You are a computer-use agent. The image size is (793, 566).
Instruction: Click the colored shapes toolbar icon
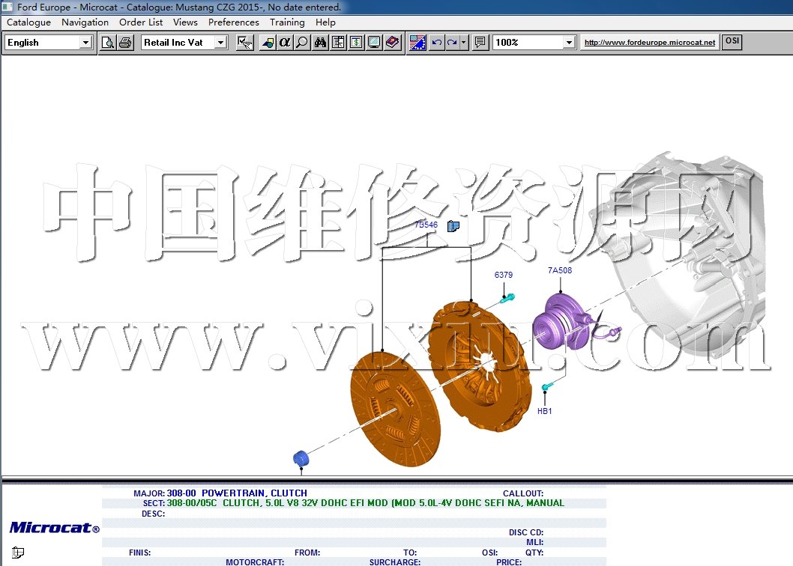click(x=268, y=43)
